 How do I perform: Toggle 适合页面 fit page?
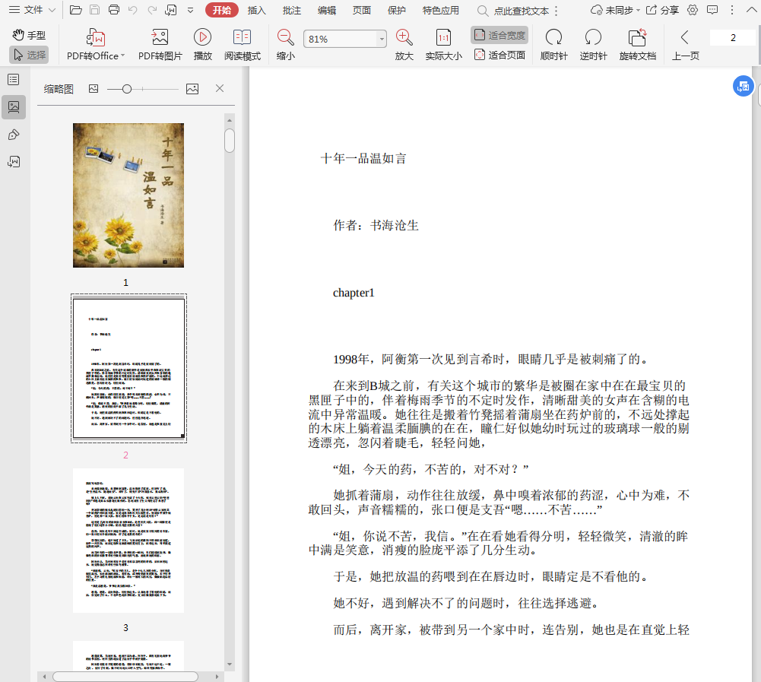tap(499, 55)
